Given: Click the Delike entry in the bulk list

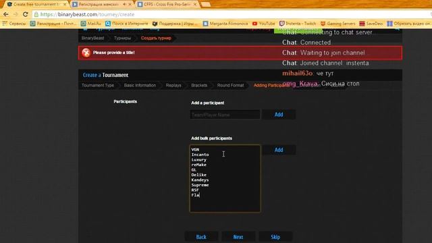Looking at the screenshot, I should 198,175.
